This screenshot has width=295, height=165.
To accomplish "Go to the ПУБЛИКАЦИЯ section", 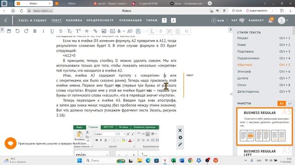I will point(130,20).
